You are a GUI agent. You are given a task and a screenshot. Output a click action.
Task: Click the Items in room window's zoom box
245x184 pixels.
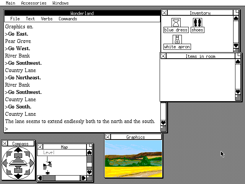(238, 56)
